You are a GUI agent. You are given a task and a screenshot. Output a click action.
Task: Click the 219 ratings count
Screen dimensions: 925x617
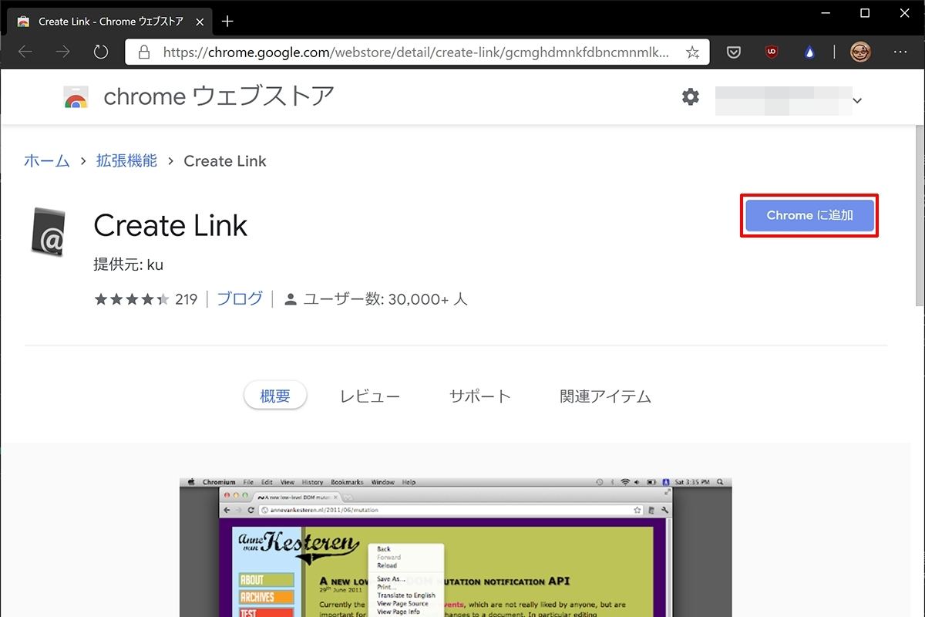pos(187,299)
